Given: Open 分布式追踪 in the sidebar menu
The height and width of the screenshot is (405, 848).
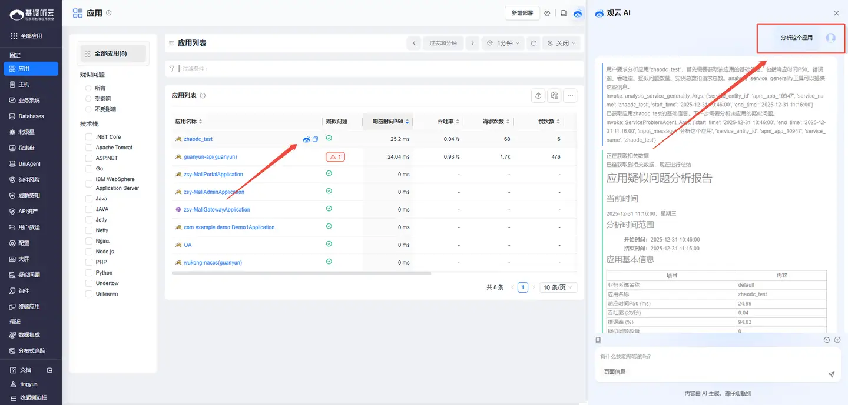Looking at the screenshot, I should 31,351.
